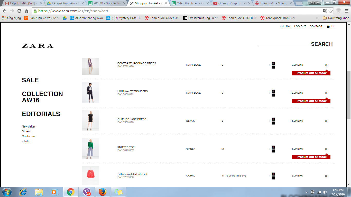Viewport: 351px width, 197px height.
Task: Click into the SEARCH input field
Action: click(x=285, y=44)
